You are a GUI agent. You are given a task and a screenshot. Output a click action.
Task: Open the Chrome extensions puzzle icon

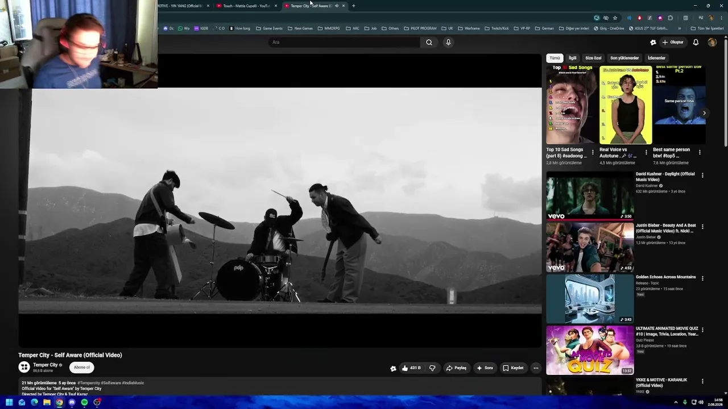(671, 18)
